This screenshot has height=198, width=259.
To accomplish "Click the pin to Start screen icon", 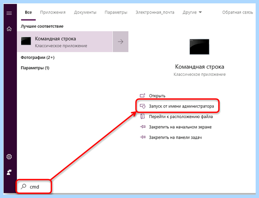I will click(142, 127).
